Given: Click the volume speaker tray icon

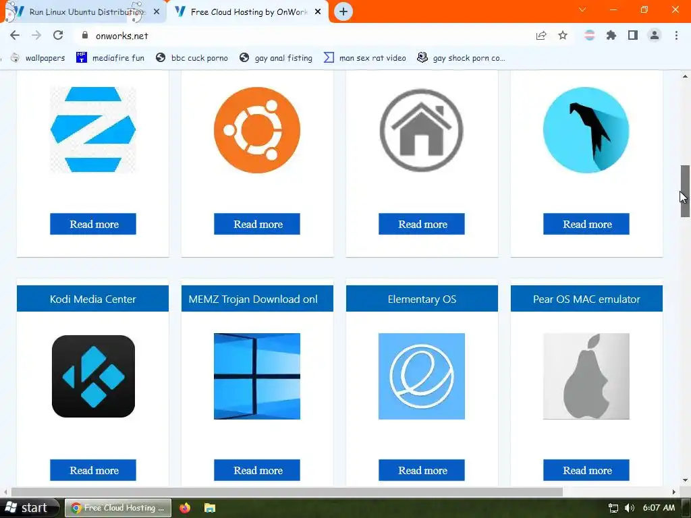Looking at the screenshot, I should [x=630, y=508].
